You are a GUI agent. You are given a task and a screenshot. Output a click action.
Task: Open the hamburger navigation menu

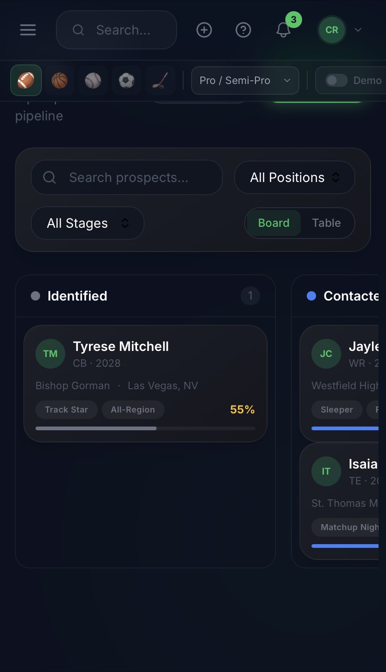(x=28, y=30)
